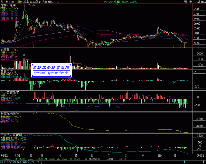Image resolution: width=206 pixels, height=164 pixels.
Task: Jump to 98/12 on the time axis
Action: (4, 156)
